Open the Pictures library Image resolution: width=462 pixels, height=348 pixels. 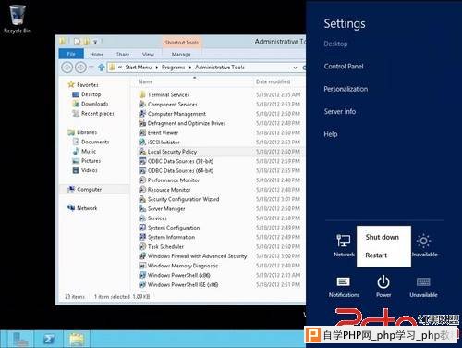[91, 161]
